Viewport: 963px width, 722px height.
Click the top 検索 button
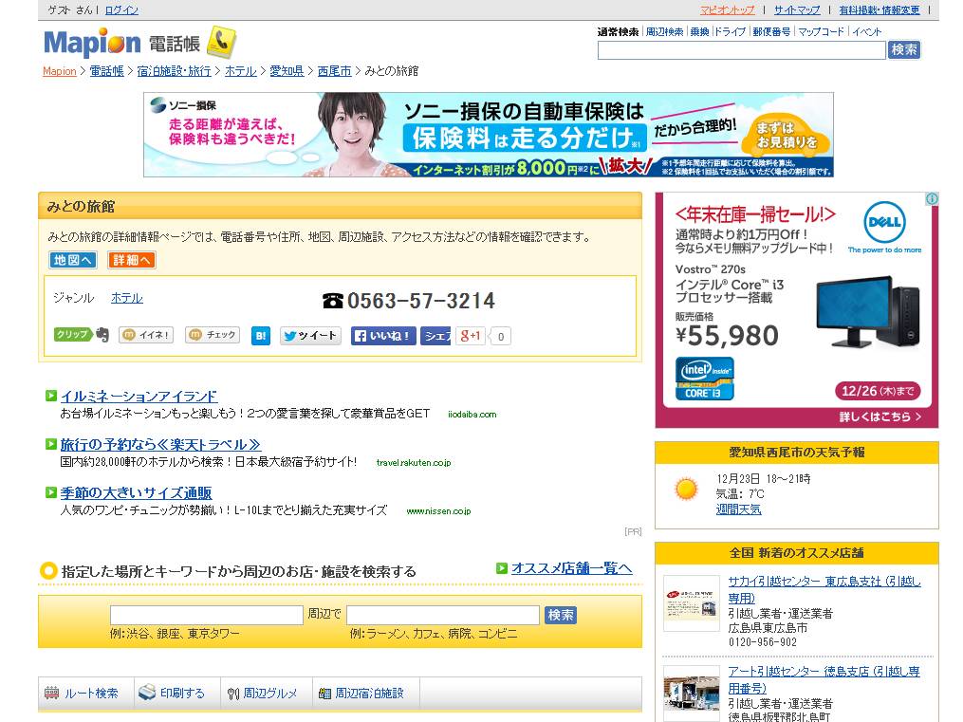[x=904, y=49]
